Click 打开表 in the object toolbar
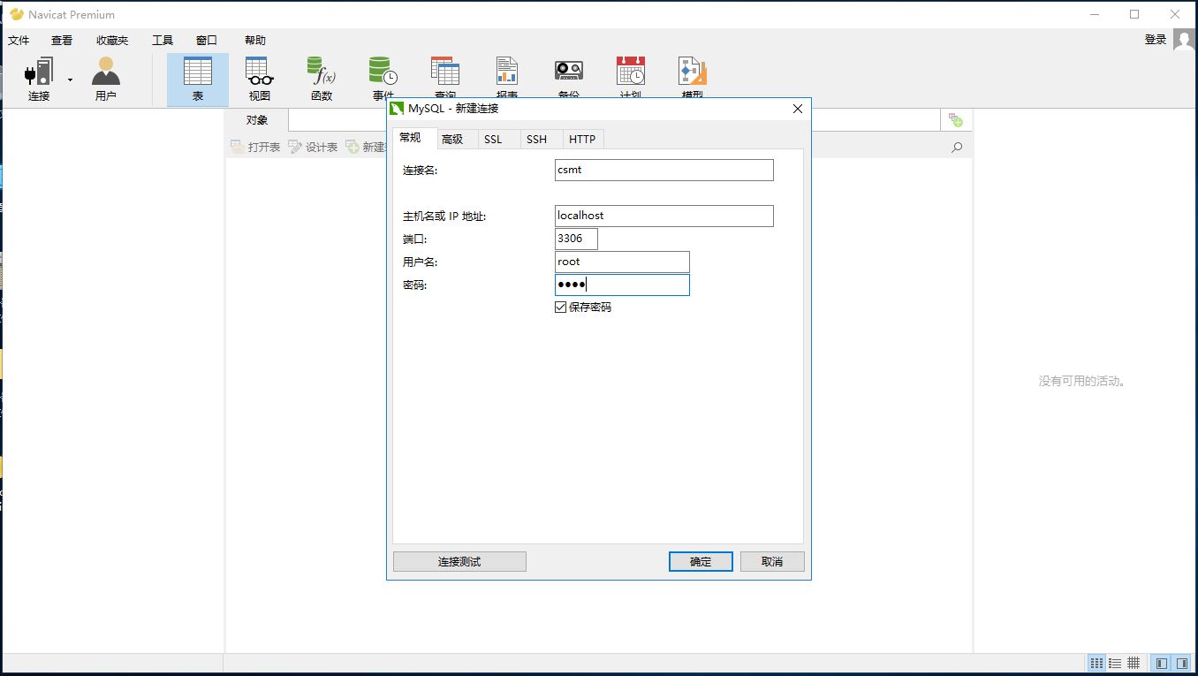Image resolution: width=1198 pixels, height=676 pixels. (255, 147)
